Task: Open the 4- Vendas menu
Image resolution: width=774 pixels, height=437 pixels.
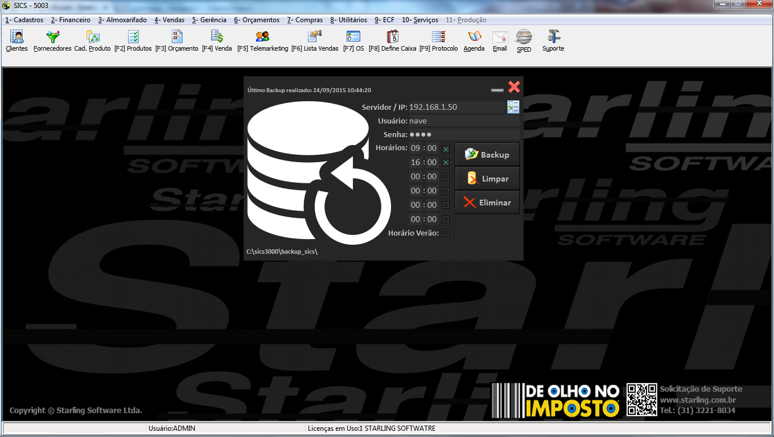Action: 170,20
